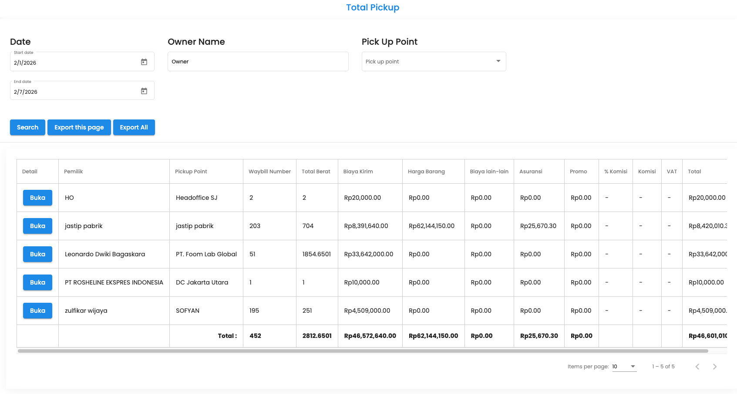Open the Items per page dropdown

[x=624, y=367]
